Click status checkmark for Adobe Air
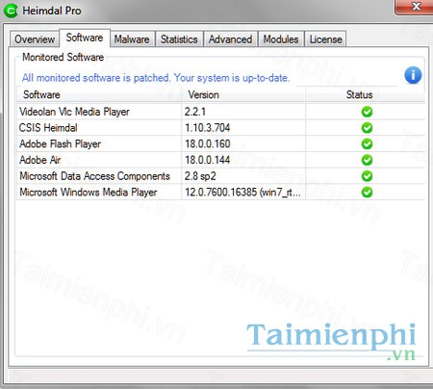This screenshot has width=433, height=389. [367, 160]
